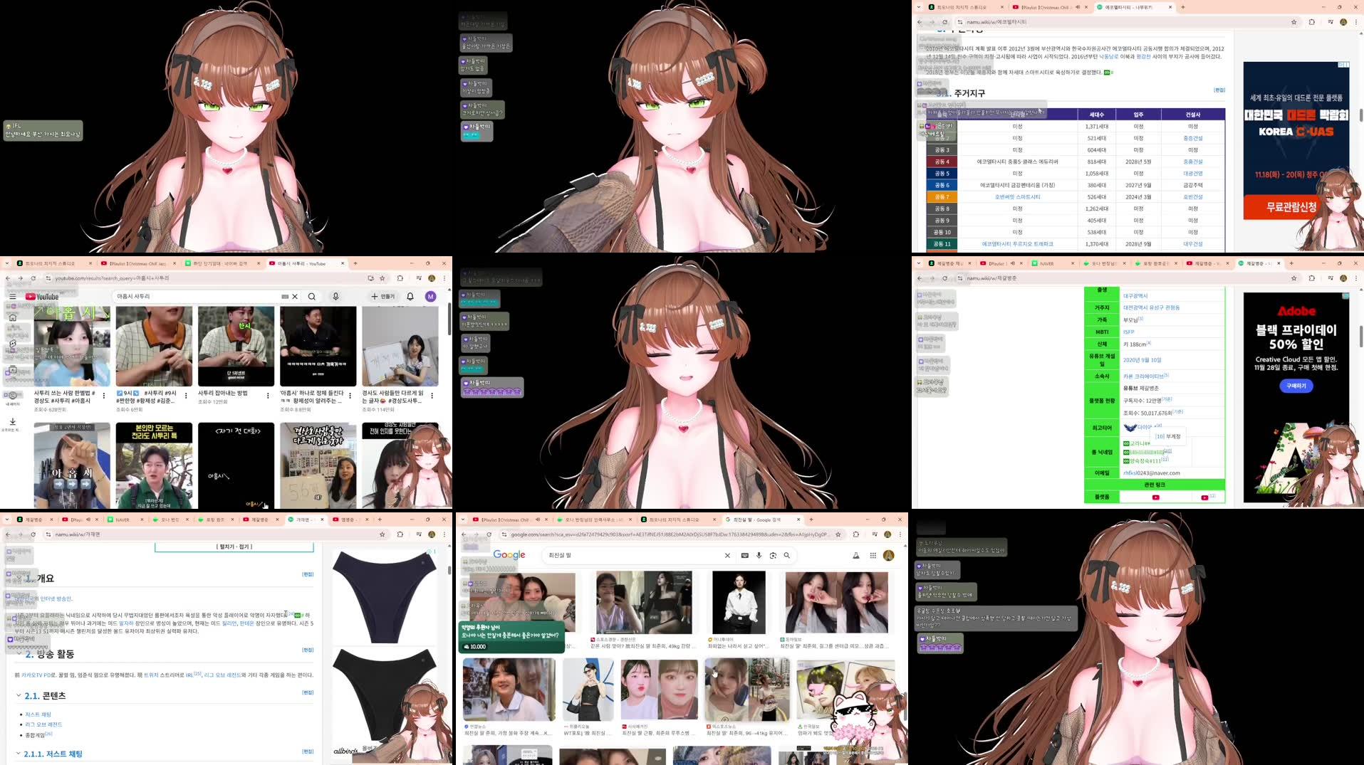This screenshot has height=765, width=1364.
Task: Click the Google Labs flask icon
Action: pyautogui.click(x=855, y=555)
